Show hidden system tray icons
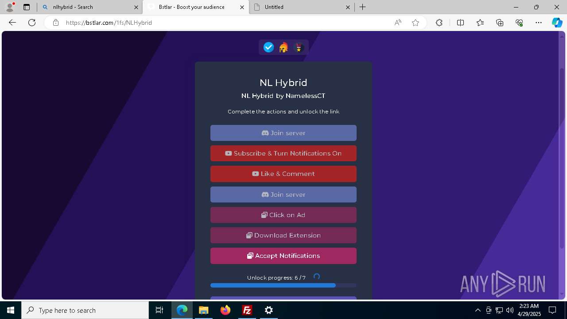Screen dimensions: 567x319 pos(478,310)
